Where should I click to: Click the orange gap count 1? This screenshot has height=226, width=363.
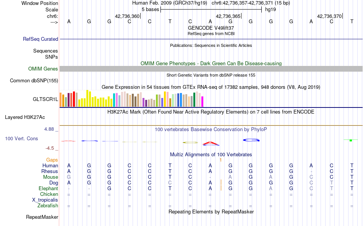point(220,160)
